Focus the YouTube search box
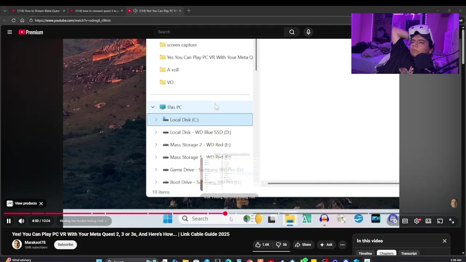 [218, 32]
